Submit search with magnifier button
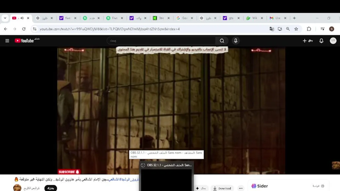The width and height of the screenshot is (340, 191). pyautogui.click(x=222, y=41)
